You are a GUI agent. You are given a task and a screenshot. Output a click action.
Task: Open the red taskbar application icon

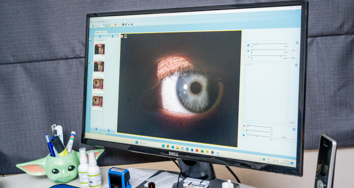coord(197,150)
